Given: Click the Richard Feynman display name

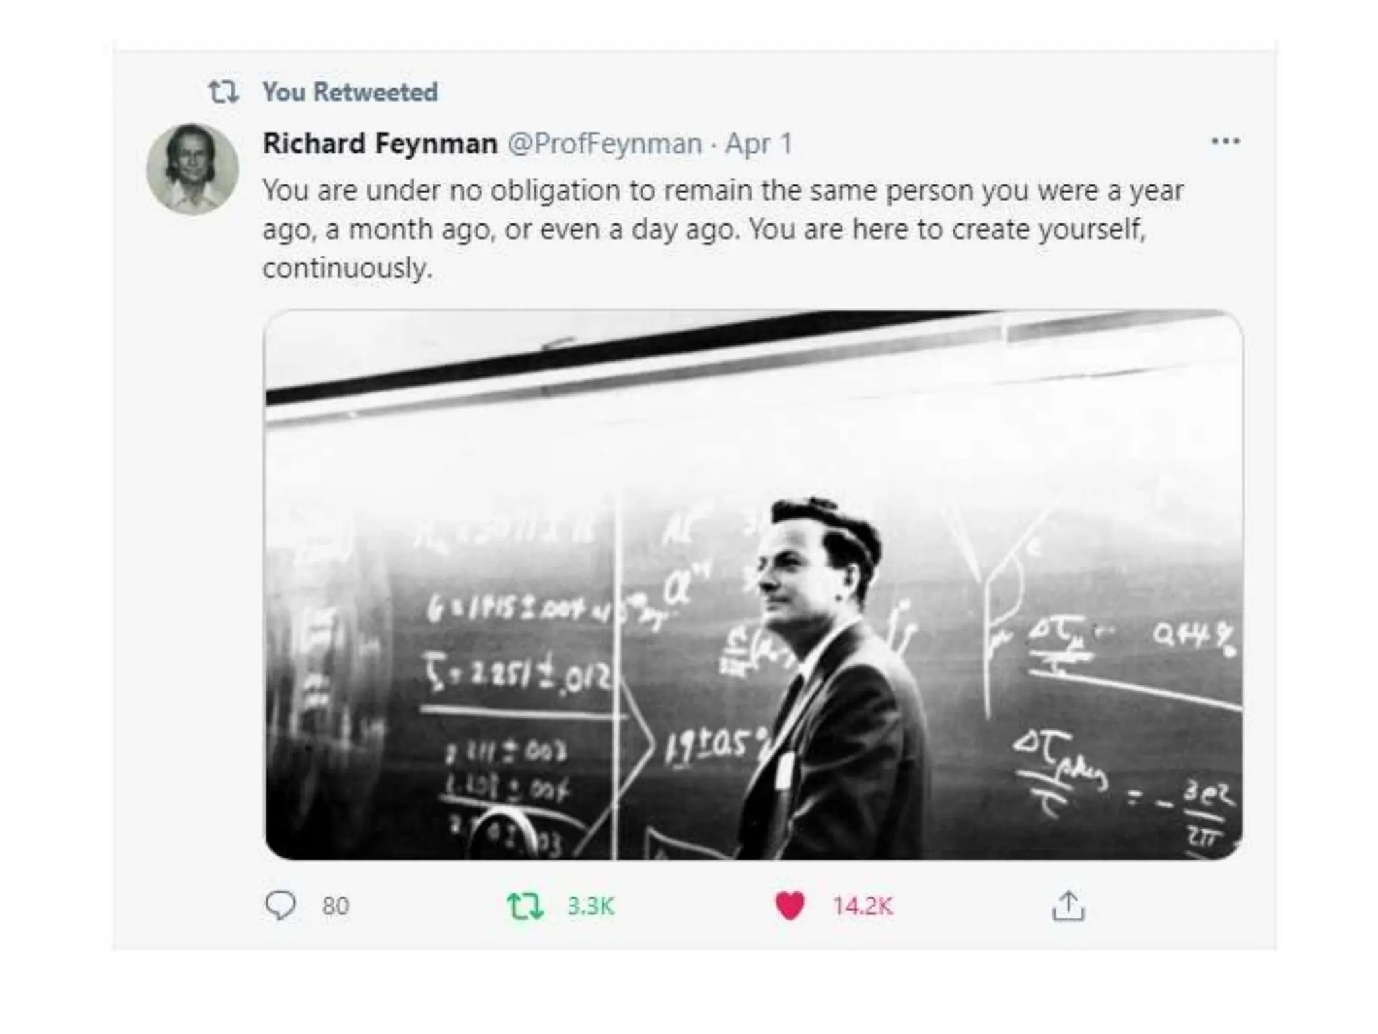Looking at the screenshot, I should click(x=379, y=143).
